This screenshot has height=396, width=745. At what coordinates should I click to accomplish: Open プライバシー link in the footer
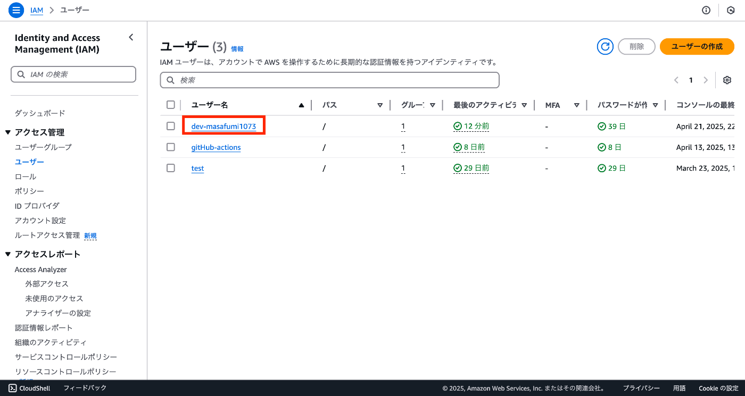coord(641,389)
